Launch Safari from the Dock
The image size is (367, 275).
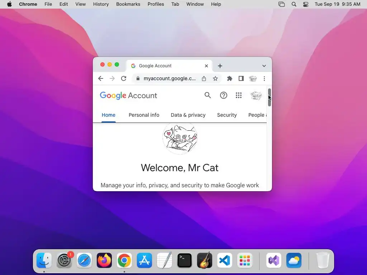(84, 260)
